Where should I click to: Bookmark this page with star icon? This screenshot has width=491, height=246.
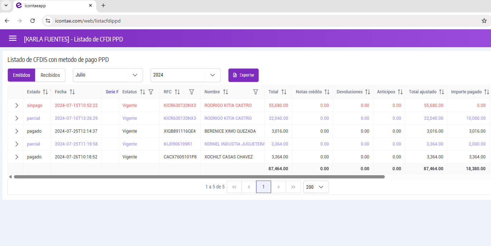(x=484, y=21)
